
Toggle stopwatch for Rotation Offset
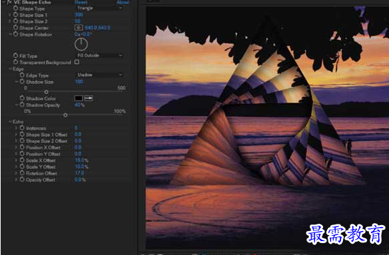(22, 173)
